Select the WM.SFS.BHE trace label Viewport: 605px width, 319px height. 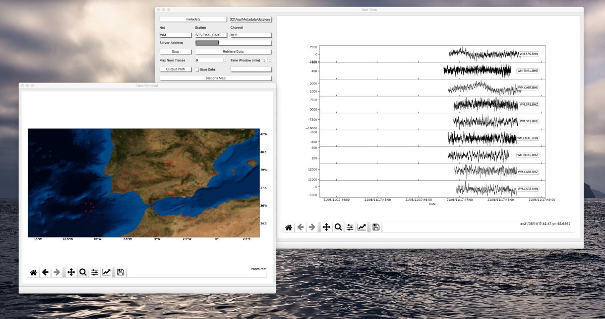pos(529,121)
